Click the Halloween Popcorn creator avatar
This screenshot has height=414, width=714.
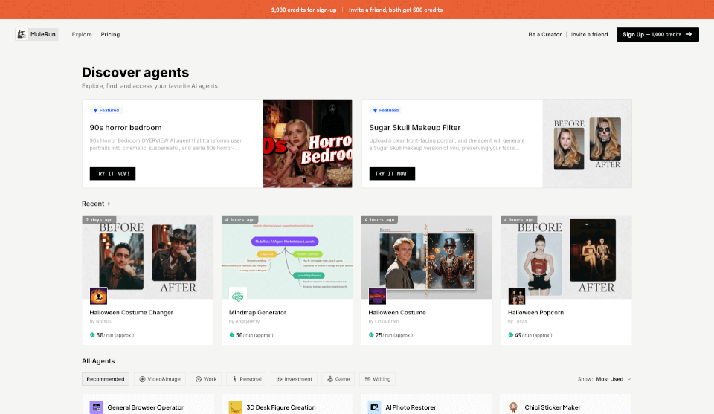coord(517,296)
